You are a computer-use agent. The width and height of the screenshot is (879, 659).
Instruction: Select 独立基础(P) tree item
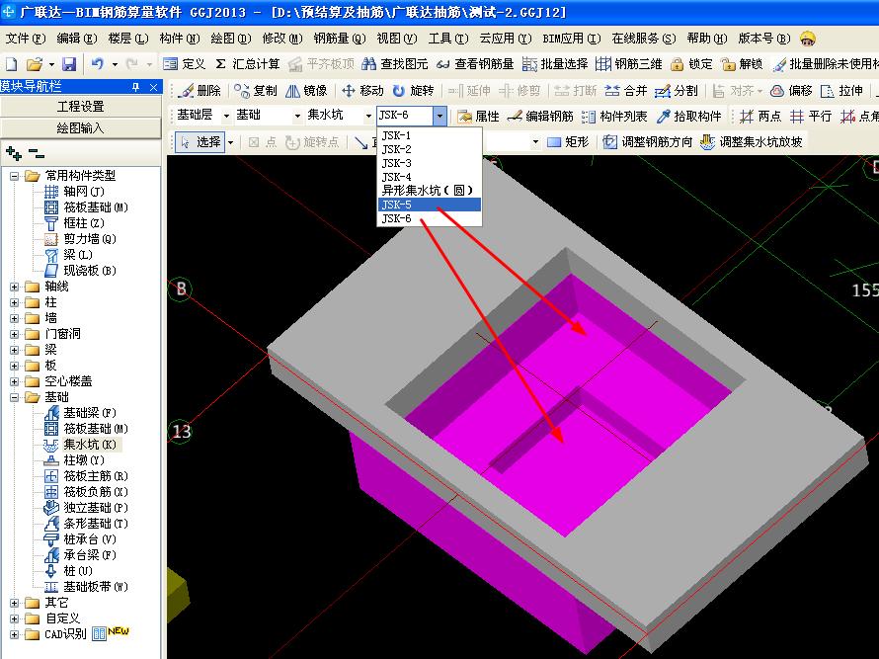click(x=96, y=508)
